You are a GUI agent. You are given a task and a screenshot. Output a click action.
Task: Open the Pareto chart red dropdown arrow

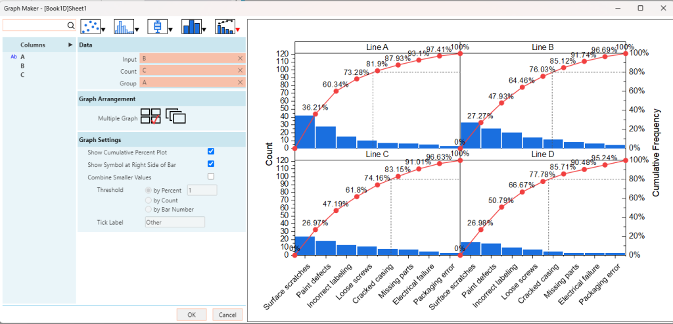coord(238,30)
